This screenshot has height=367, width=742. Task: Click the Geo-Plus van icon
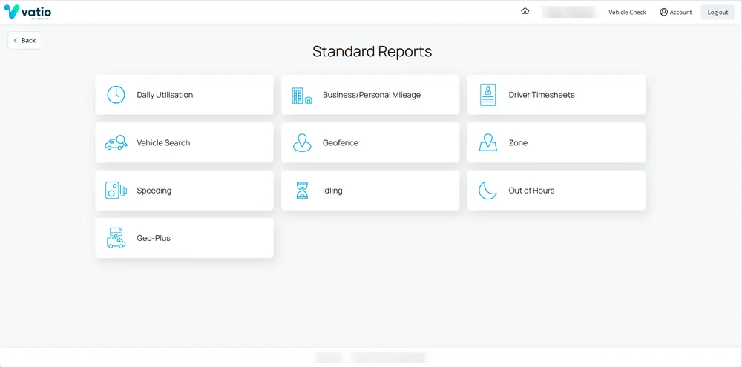[116, 238]
